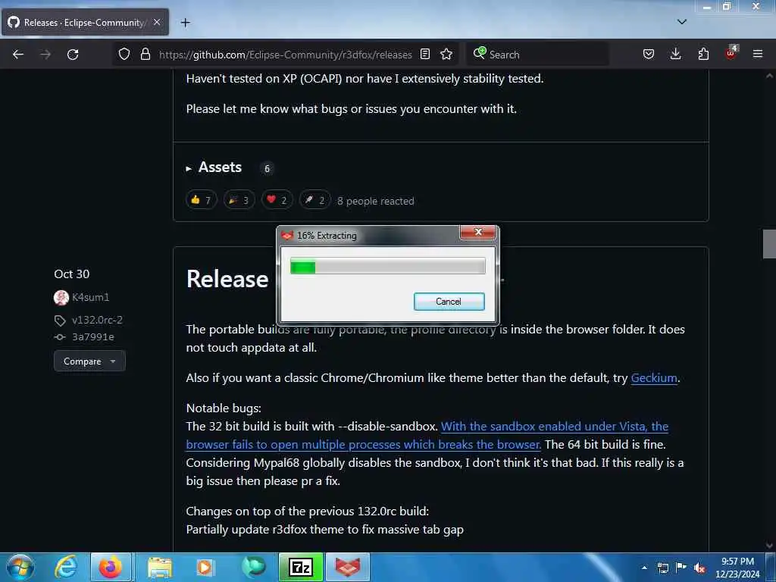Close the Releases Eclipse-Community tab
Screen dimensions: 776x582
click(157, 22)
